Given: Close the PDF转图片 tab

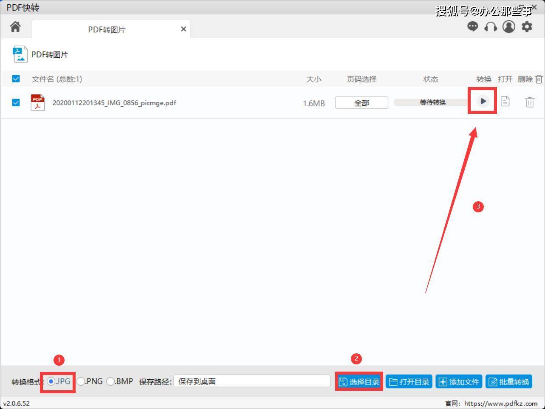Looking at the screenshot, I should 184,29.
